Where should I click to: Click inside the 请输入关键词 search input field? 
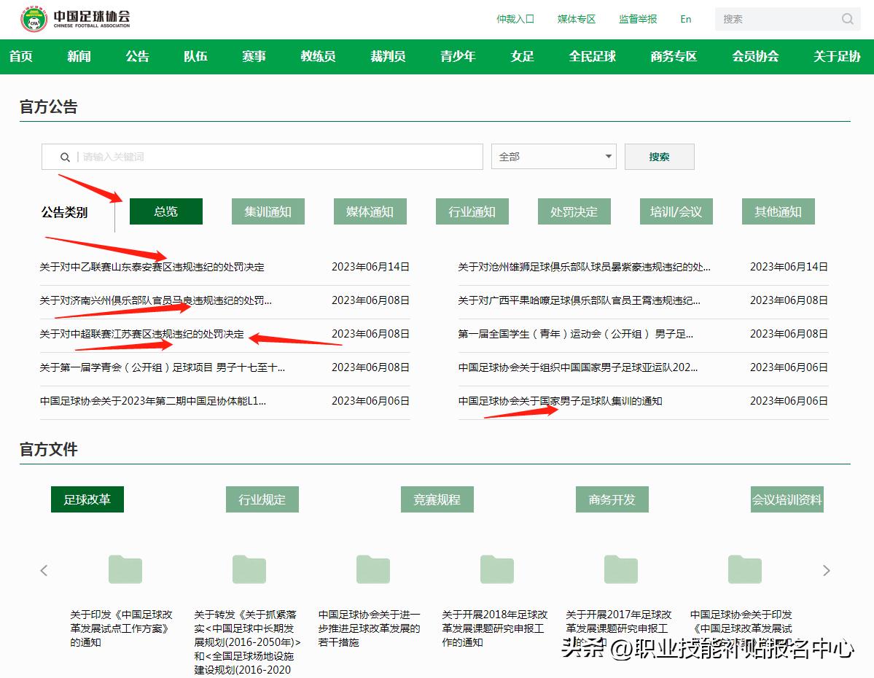coord(219,156)
